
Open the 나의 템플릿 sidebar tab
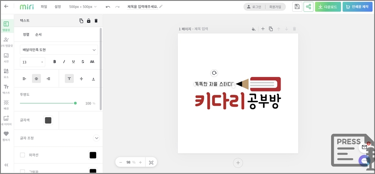[6, 42]
